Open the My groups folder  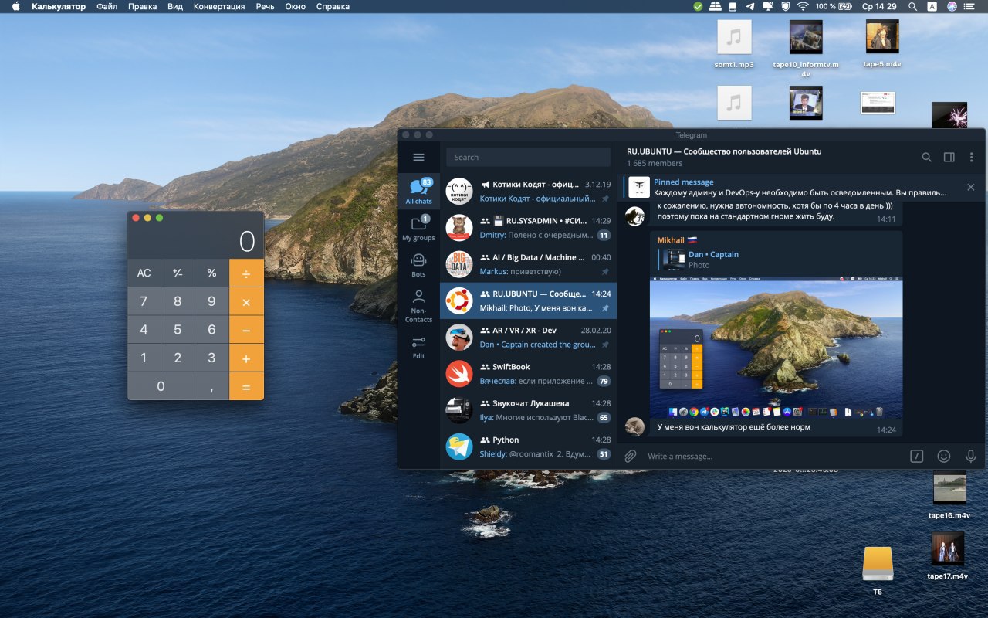pyautogui.click(x=418, y=228)
